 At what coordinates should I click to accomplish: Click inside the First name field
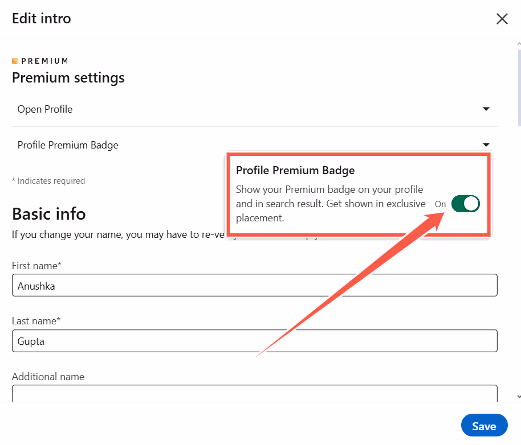pos(254,285)
